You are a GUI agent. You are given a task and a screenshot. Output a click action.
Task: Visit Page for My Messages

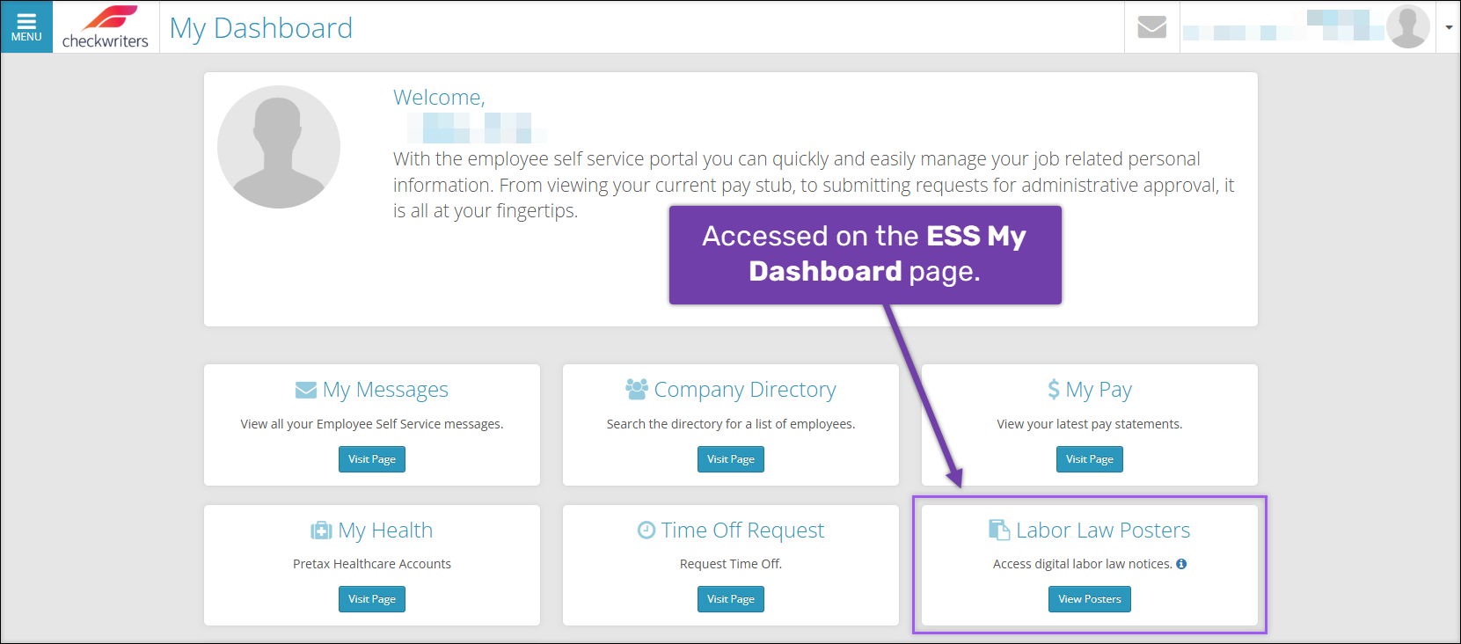click(x=372, y=459)
